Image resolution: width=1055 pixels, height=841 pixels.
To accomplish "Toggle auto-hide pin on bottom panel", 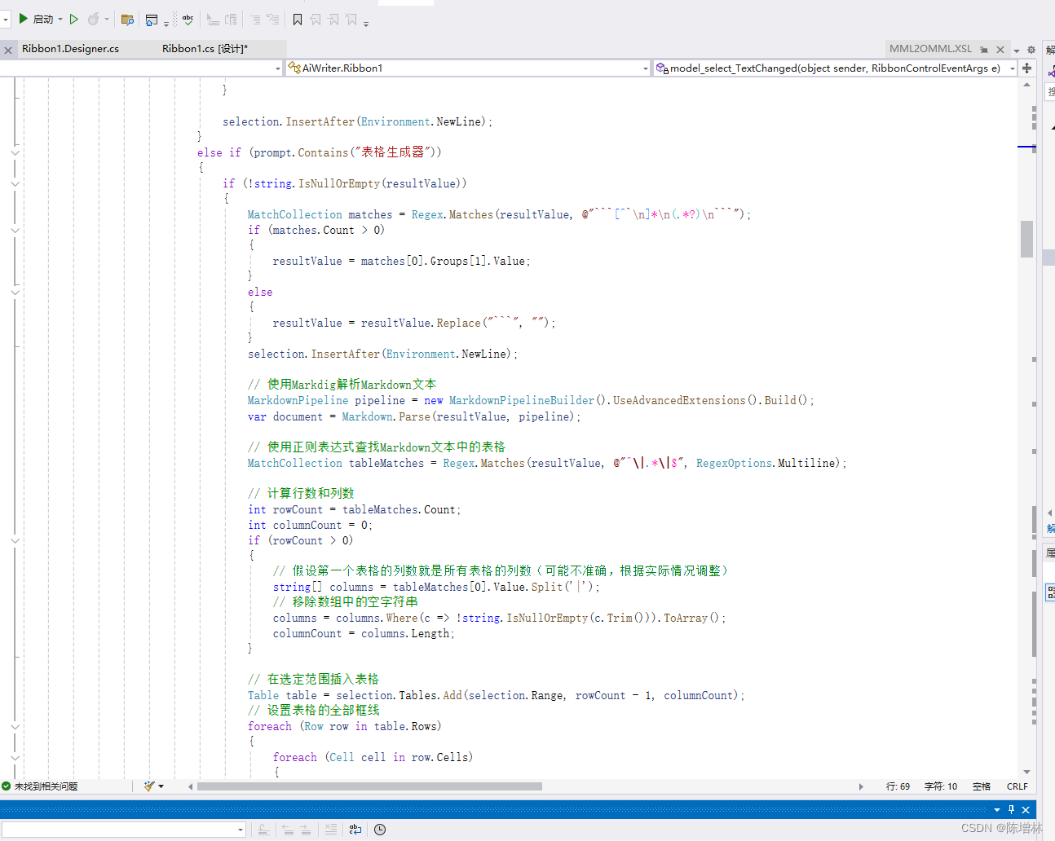I will 1011,809.
